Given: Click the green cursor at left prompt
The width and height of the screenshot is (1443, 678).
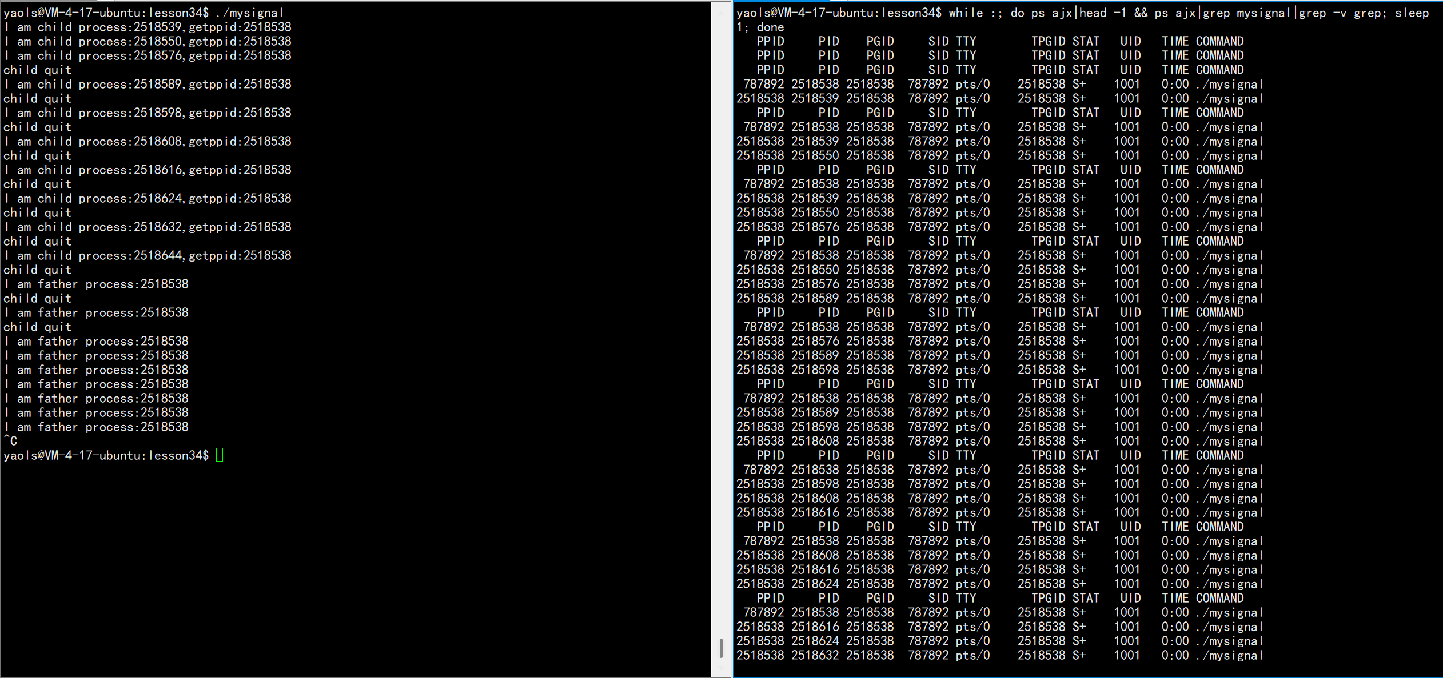Looking at the screenshot, I should [220, 455].
